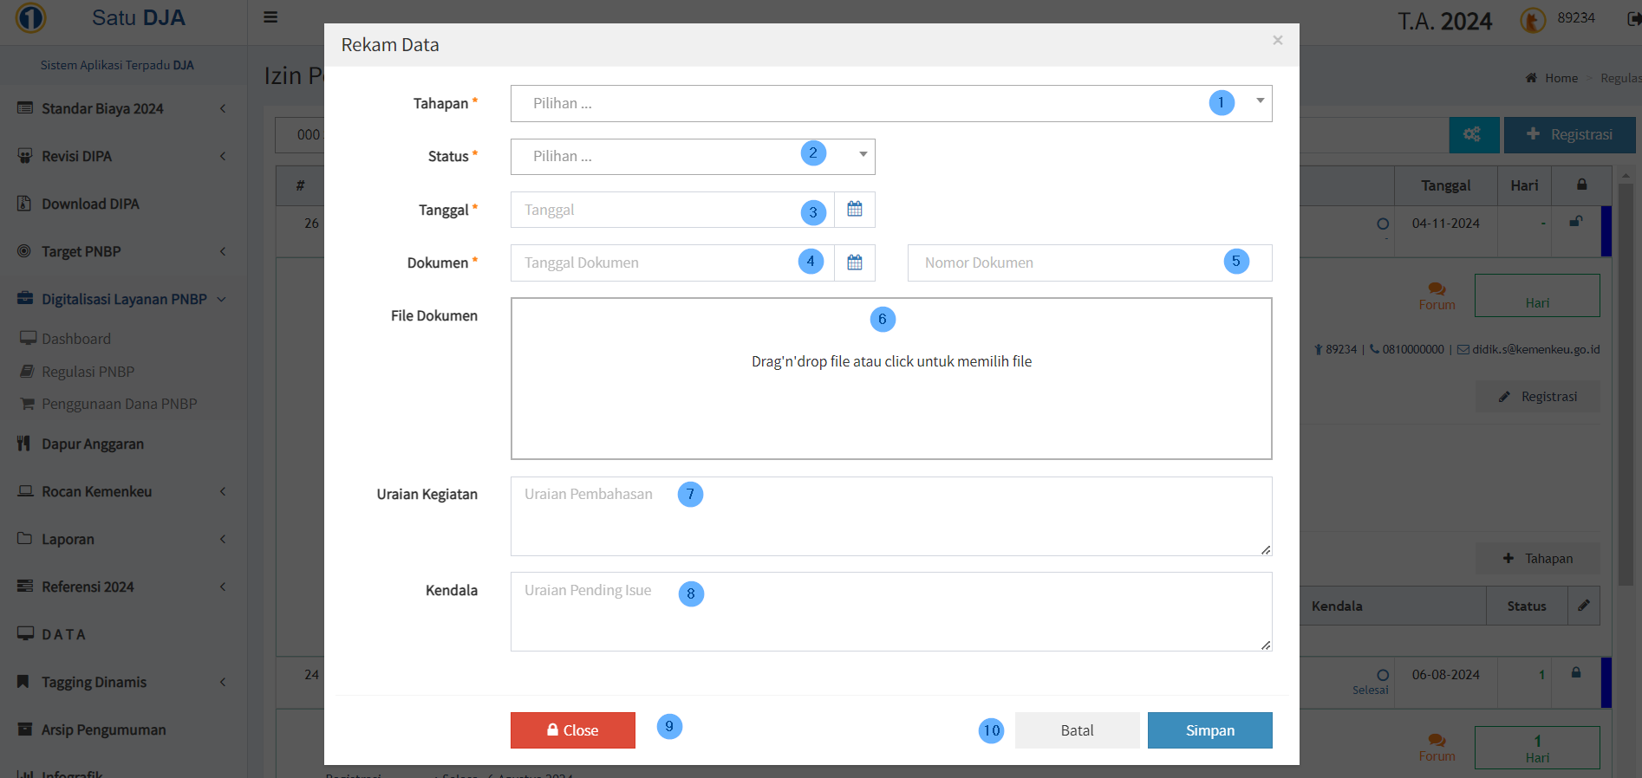This screenshot has width=1642, height=778.
Task: Click the pencil edit icon beside Status
Action: pyautogui.click(x=1583, y=606)
